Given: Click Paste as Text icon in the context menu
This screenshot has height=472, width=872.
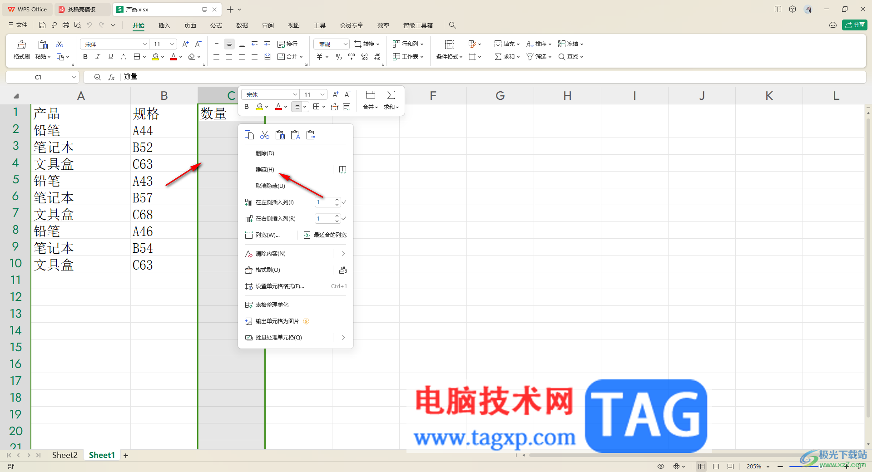Looking at the screenshot, I should [296, 135].
